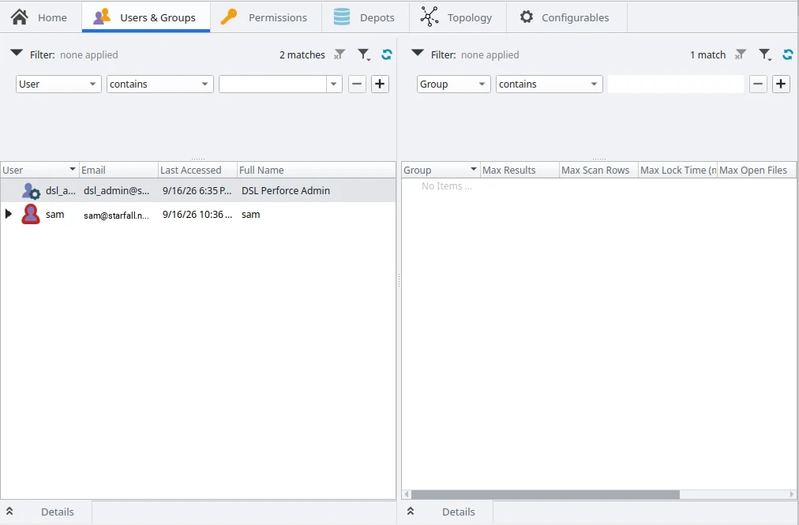Click the sam@starfall.n... email cell
The width and height of the screenshot is (799, 525).
pos(116,215)
